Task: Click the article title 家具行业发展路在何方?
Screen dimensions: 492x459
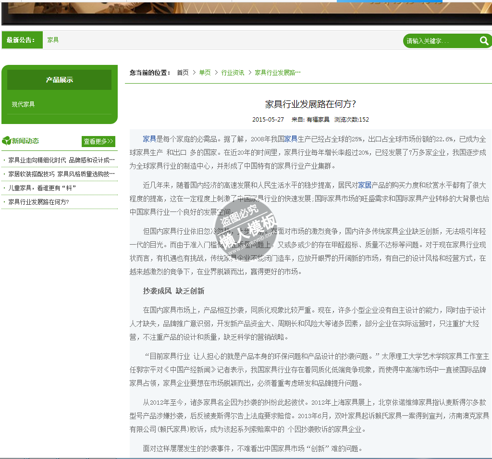Action: [311, 104]
